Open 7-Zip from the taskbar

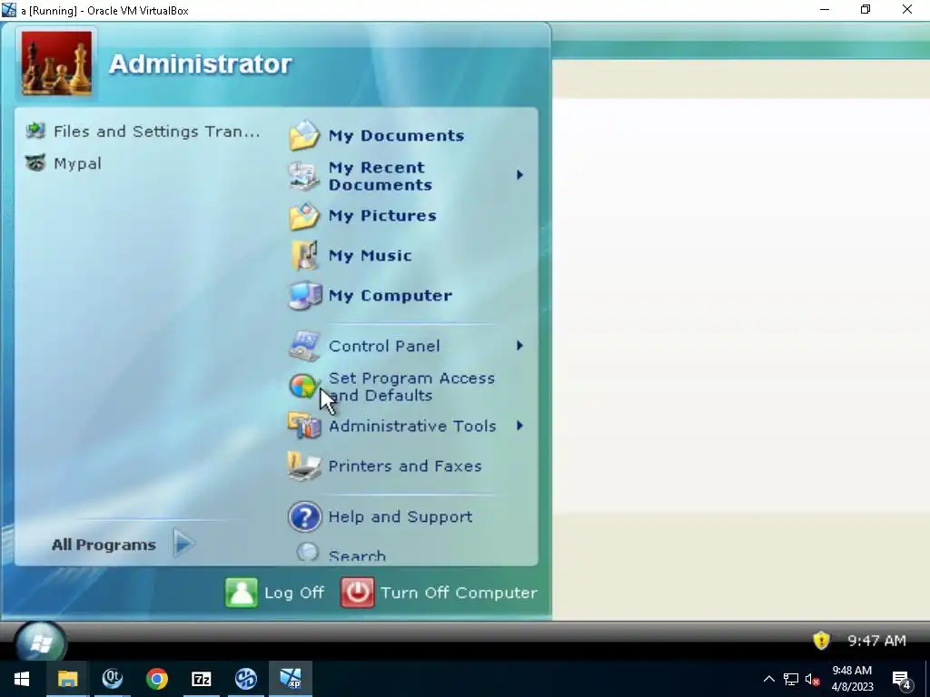point(202,679)
